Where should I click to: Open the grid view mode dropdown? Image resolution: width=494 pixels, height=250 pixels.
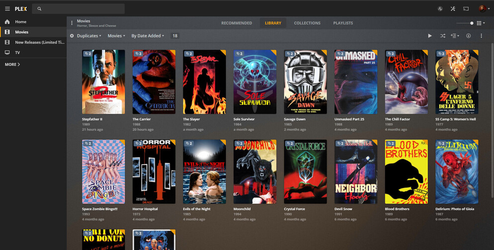[x=481, y=23]
